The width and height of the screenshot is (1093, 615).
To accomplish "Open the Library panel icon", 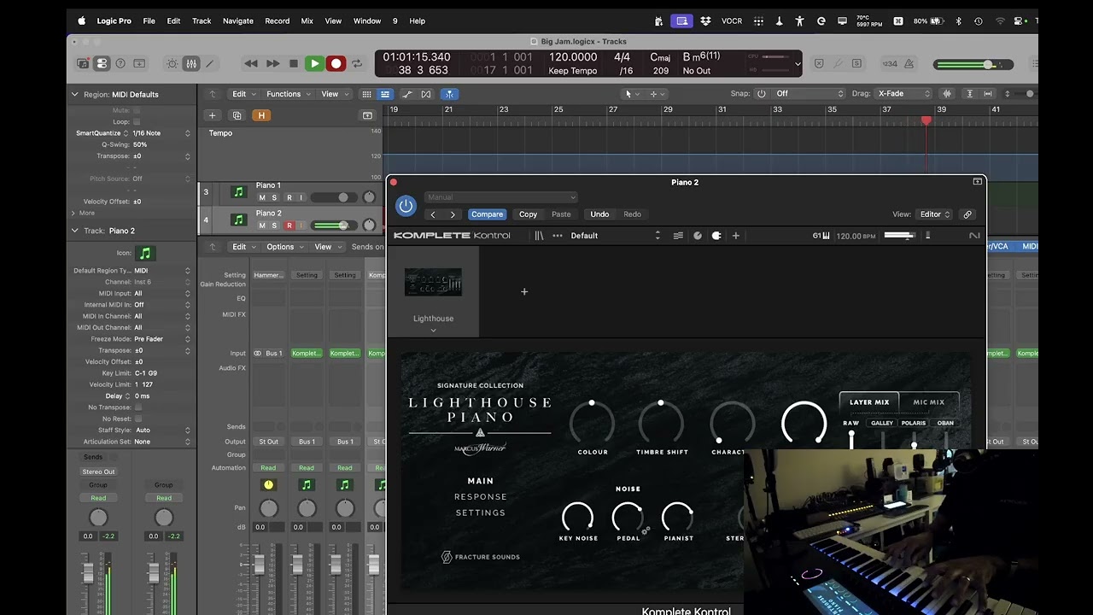I will [x=83, y=63].
